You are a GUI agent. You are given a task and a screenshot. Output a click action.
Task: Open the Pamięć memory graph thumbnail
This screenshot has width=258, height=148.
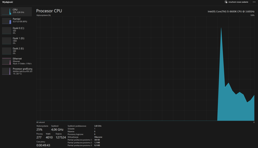tap(7, 21)
